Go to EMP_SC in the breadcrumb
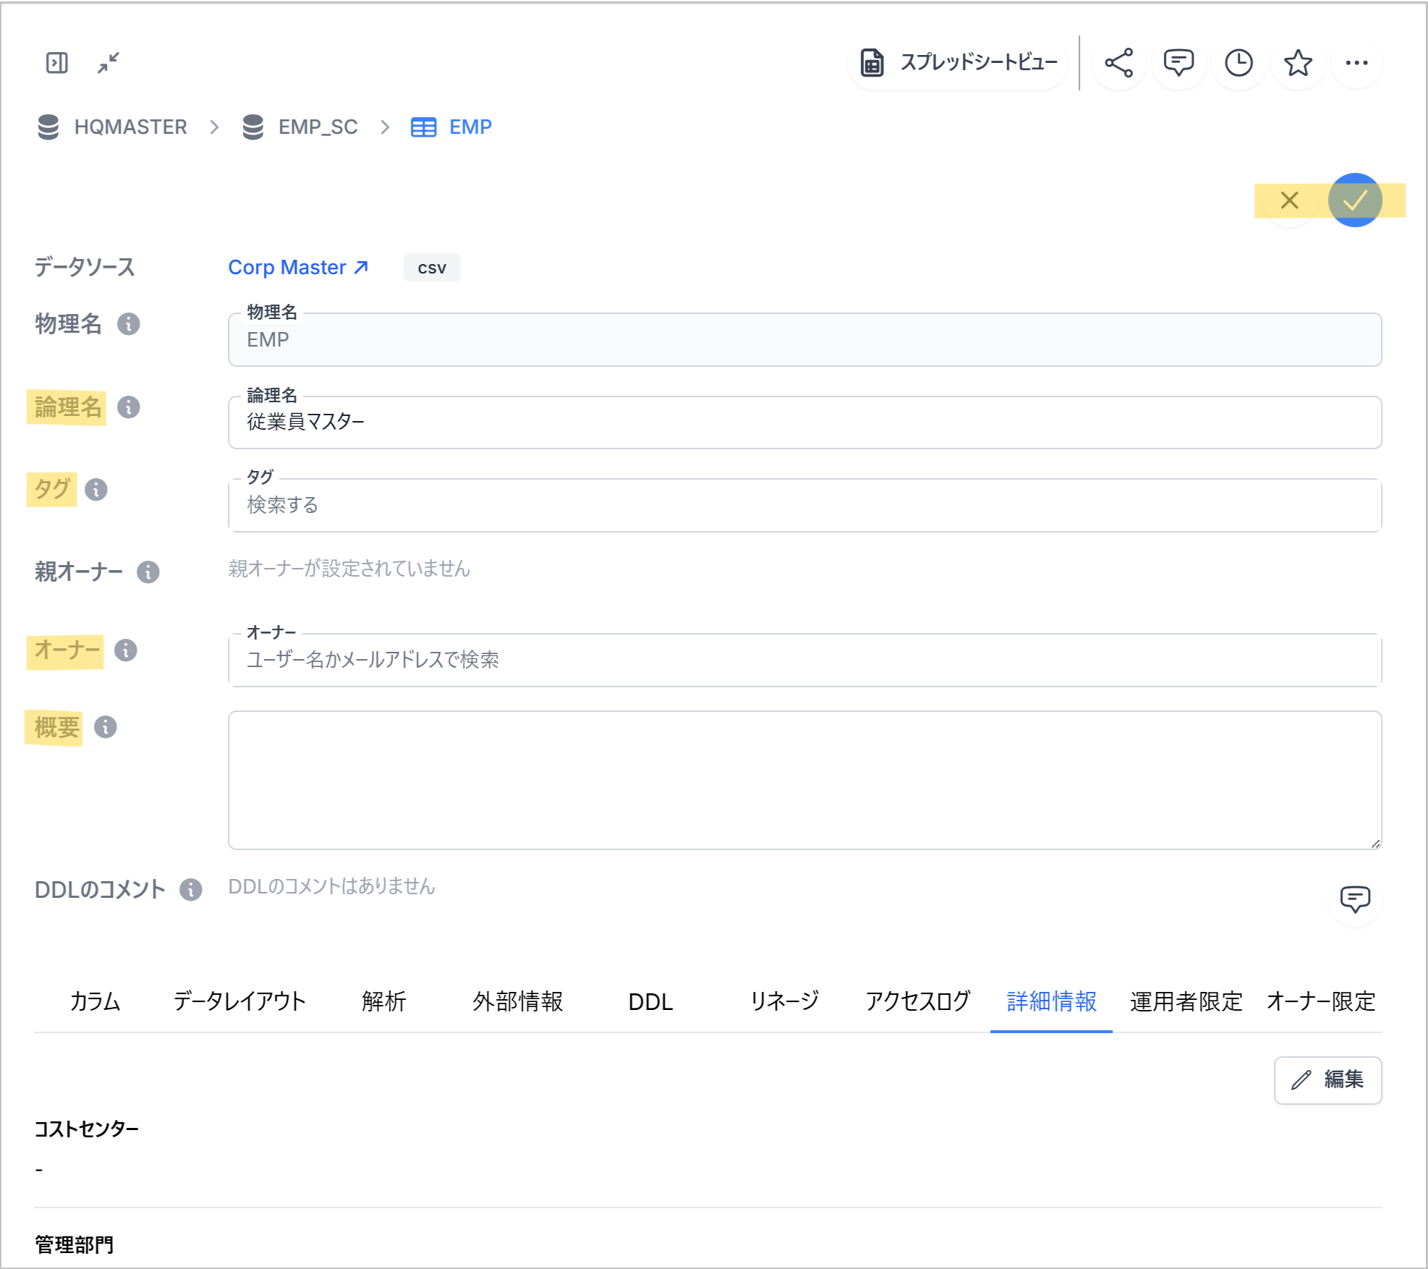The image size is (1428, 1269). coord(318,127)
